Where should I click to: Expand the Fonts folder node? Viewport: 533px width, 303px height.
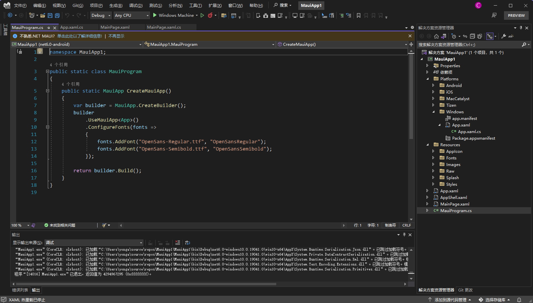pos(433,158)
